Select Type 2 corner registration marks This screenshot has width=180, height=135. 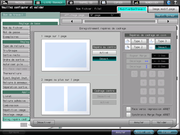pos(139,47)
